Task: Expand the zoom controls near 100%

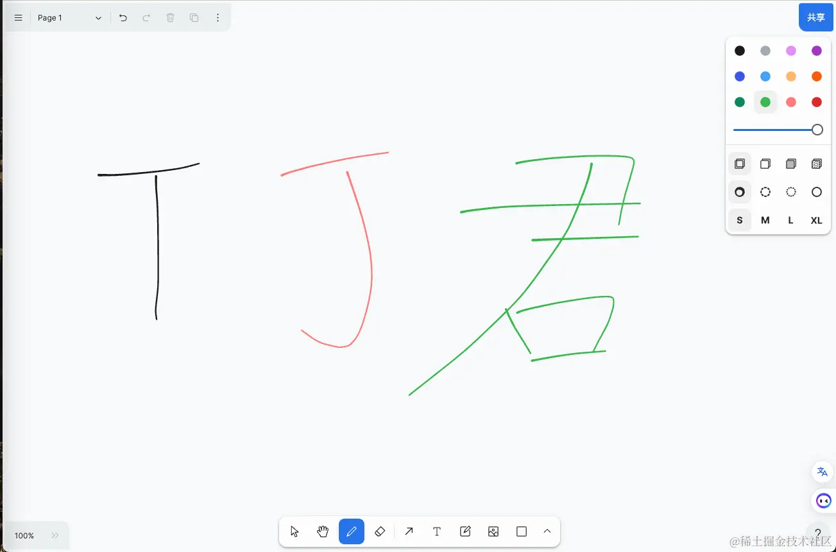Action: 55,535
